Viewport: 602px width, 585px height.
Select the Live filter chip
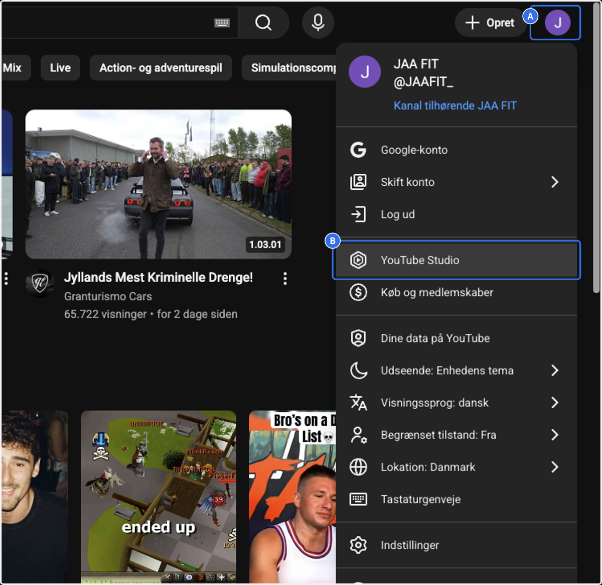pyautogui.click(x=60, y=68)
